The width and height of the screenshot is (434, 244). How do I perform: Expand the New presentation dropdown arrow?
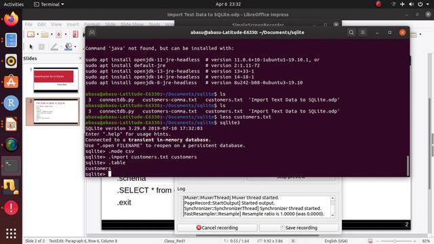(38, 35)
